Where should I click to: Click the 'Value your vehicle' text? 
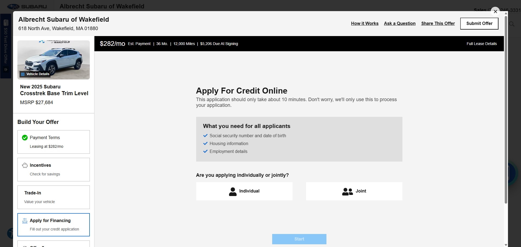[x=39, y=202]
